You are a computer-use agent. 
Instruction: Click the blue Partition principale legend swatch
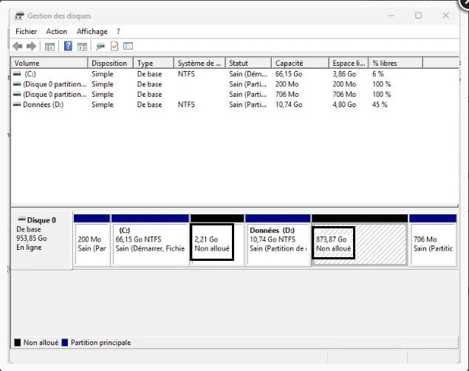[x=66, y=343]
